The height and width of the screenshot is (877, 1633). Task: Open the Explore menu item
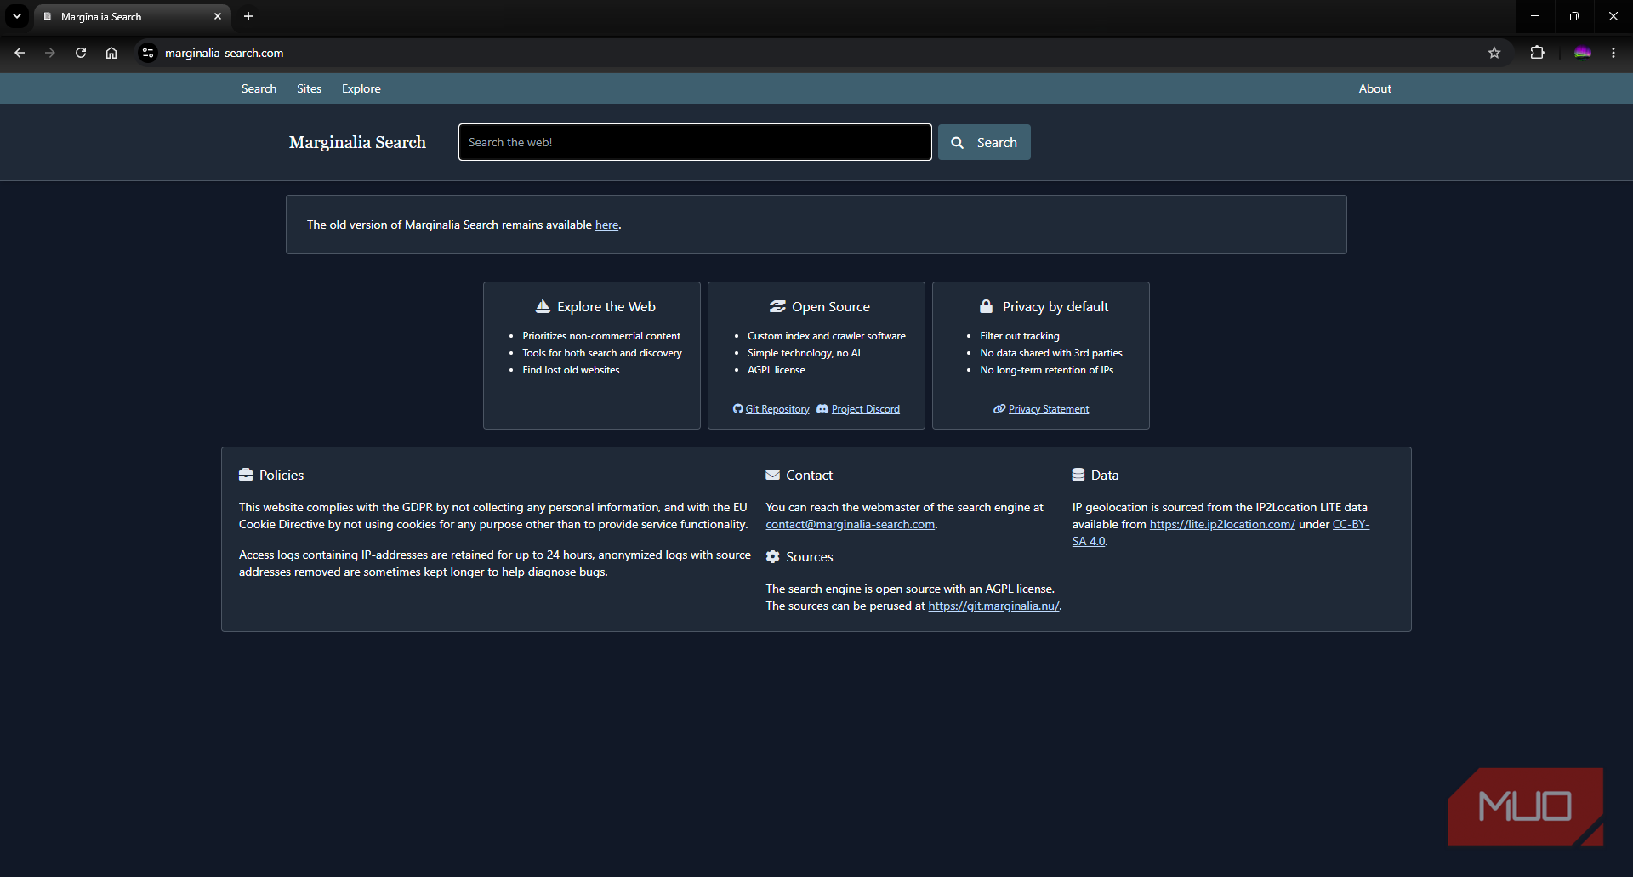(x=361, y=88)
